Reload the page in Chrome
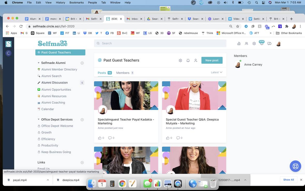The height and width of the screenshot is (191, 305). (x=21, y=26)
